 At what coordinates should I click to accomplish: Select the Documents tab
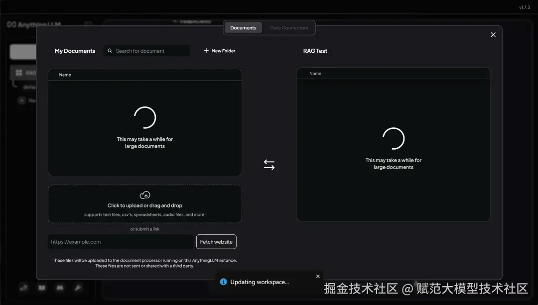point(243,27)
